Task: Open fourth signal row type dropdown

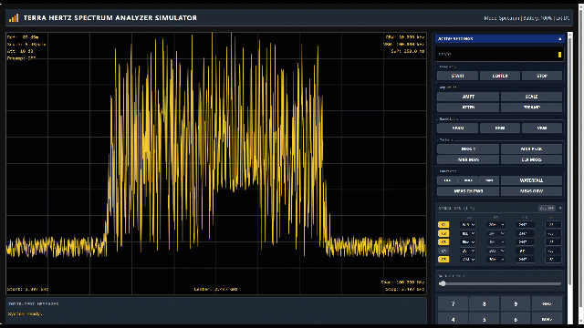Action: click(468, 251)
